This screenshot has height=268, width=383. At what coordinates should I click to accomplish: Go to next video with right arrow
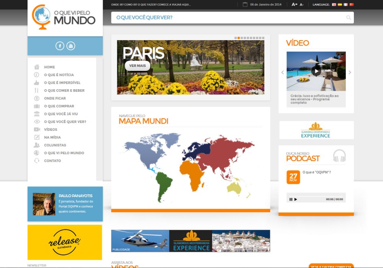pyautogui.click(x=350, y=72)
